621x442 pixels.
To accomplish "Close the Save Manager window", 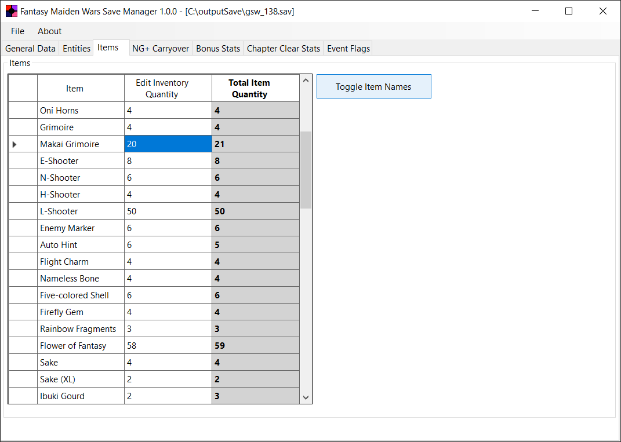I will point(603,11).
